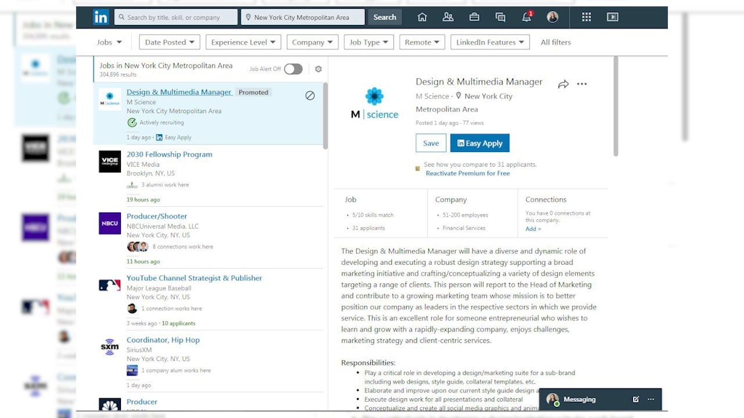Click the NBCU company logo
744x418 pixels.
tap(110, 224)
